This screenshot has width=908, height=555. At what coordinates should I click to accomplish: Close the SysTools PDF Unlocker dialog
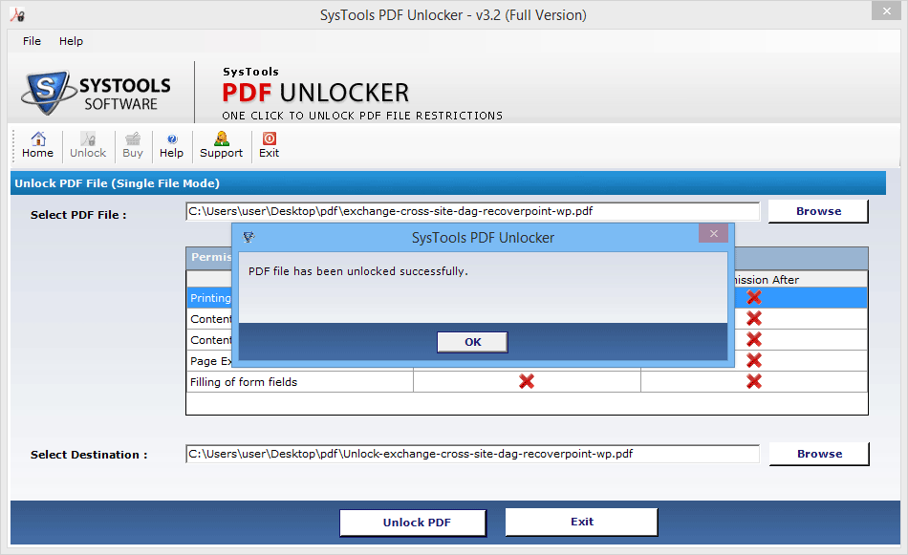point(713,233)
